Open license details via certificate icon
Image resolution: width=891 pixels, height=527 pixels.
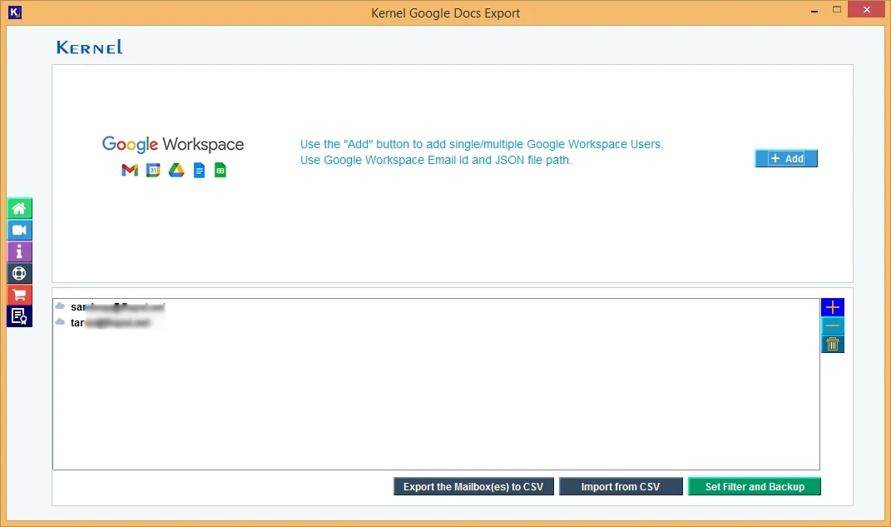pos(19,316)
